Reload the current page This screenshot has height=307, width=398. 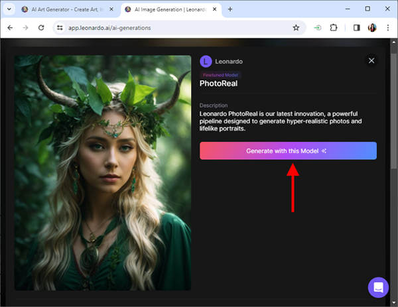click(41, 28)
